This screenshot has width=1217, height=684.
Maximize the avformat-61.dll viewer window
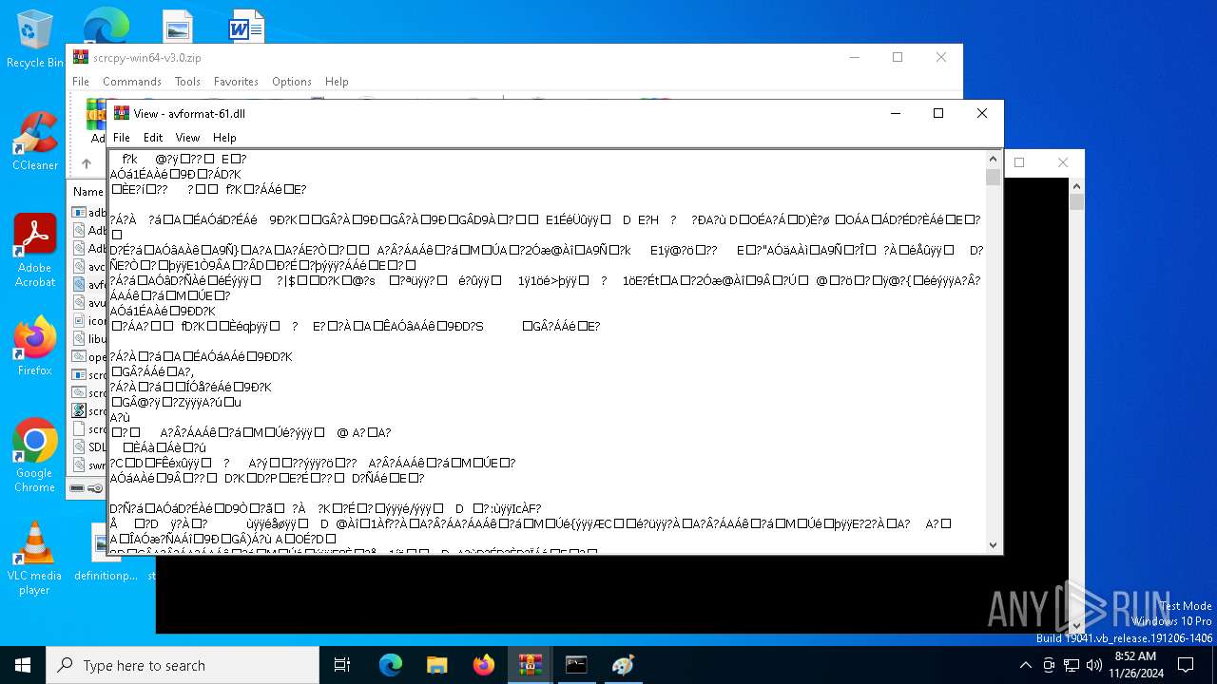[x=938, y=113]
